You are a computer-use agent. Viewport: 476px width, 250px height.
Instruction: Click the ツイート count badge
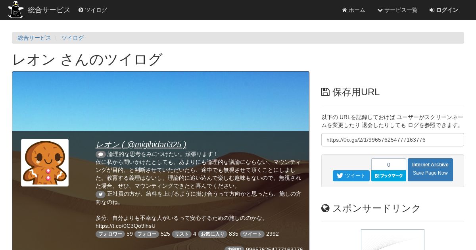click(252, 234)
